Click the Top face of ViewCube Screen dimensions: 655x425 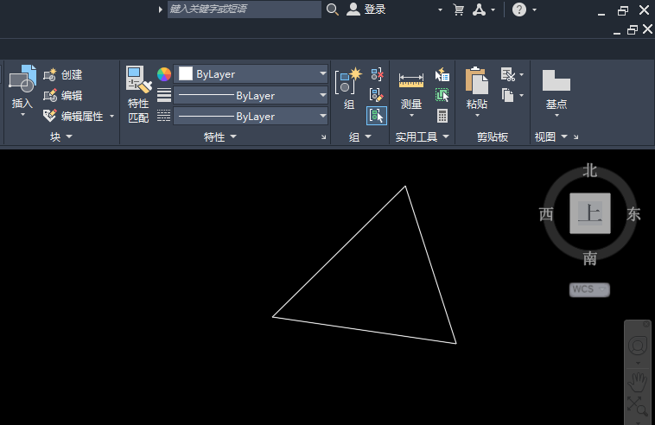pos(590,213)
